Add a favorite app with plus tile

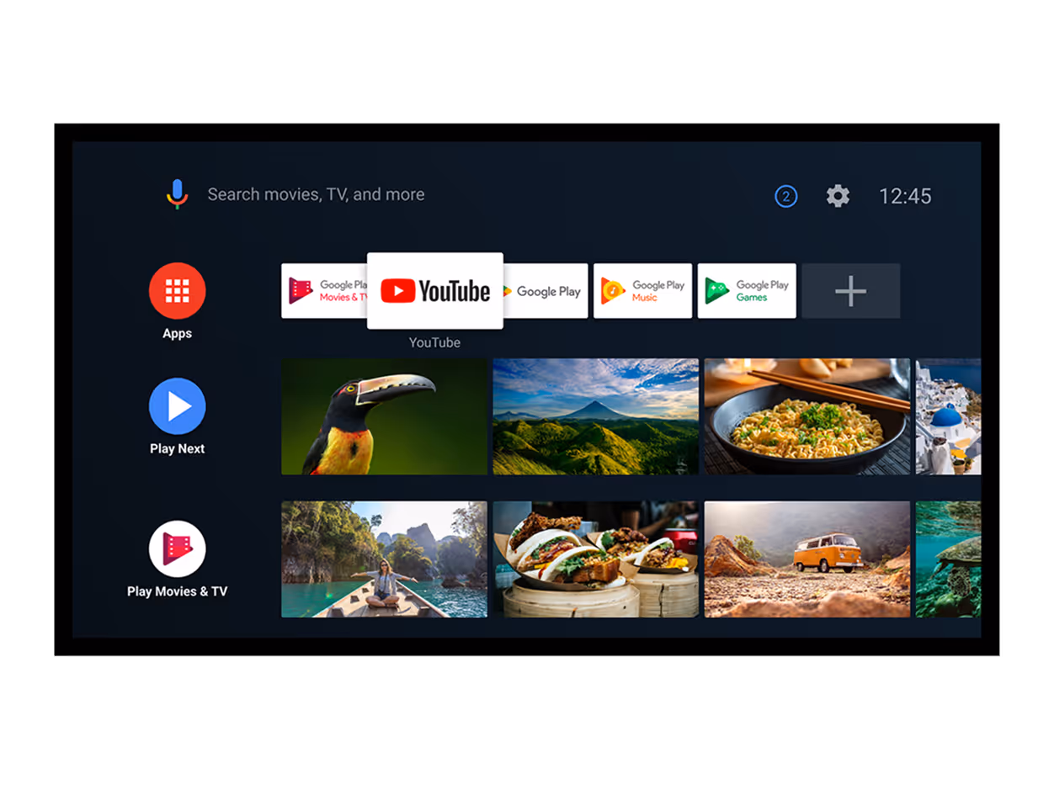[x=850, y=291]
